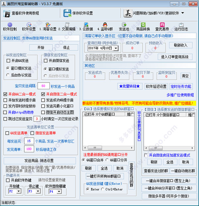Screen dimensions: 199x206
Task: Click the 开始 button
Action: [x=41, y=47]
